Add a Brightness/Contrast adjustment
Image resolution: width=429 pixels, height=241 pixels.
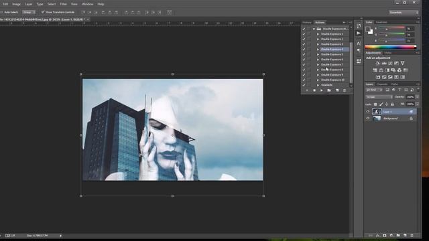(x=378, y=63)
